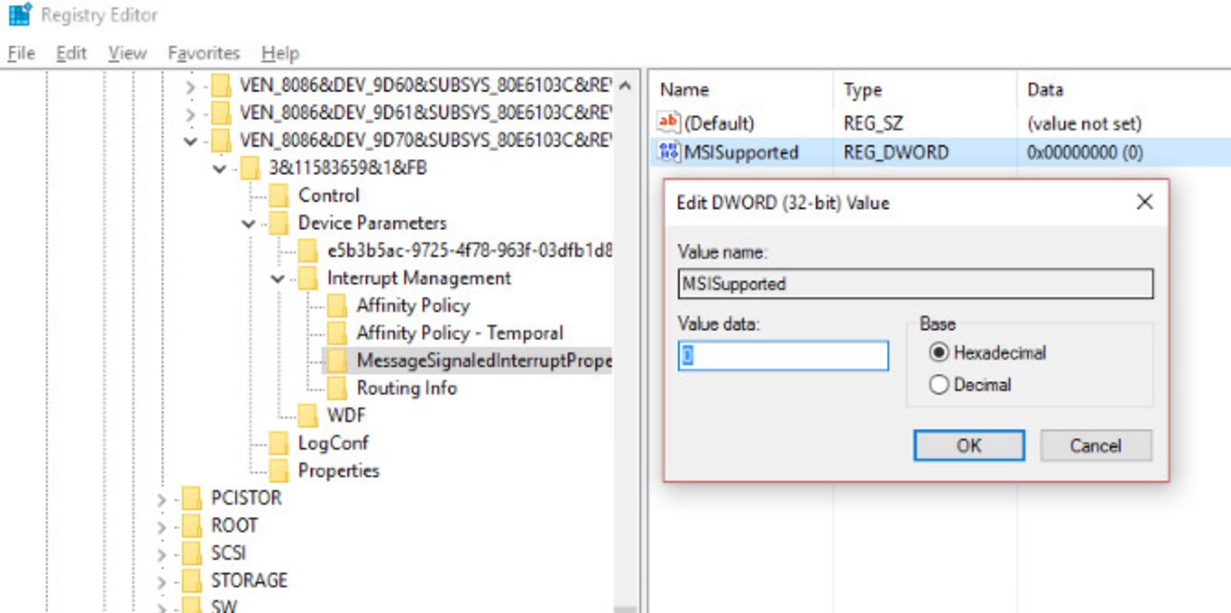Screen dimensions: 1231x613
Task: Select the Control folder icon
Action: (278, 195)
